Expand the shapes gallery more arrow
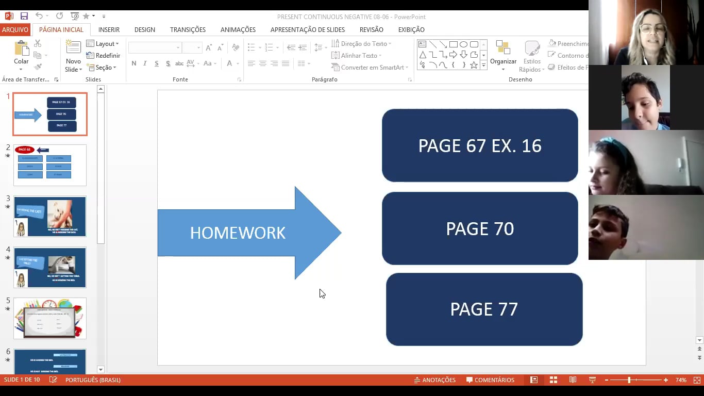The width and height of the screenshot is (704, 396). (x=483, y=65)
